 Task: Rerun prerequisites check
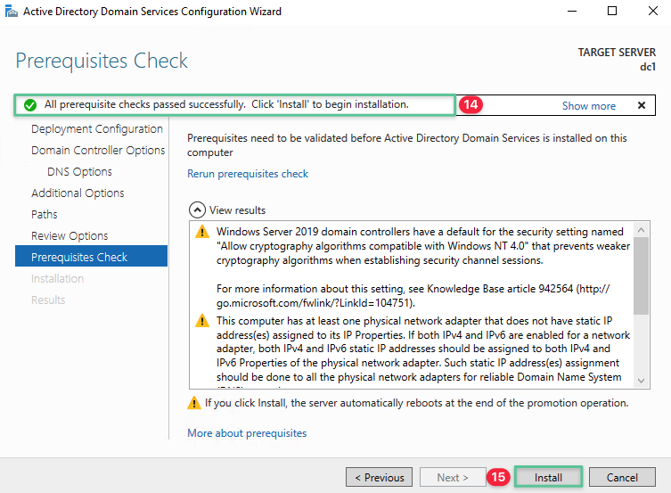tap(247, 174)
